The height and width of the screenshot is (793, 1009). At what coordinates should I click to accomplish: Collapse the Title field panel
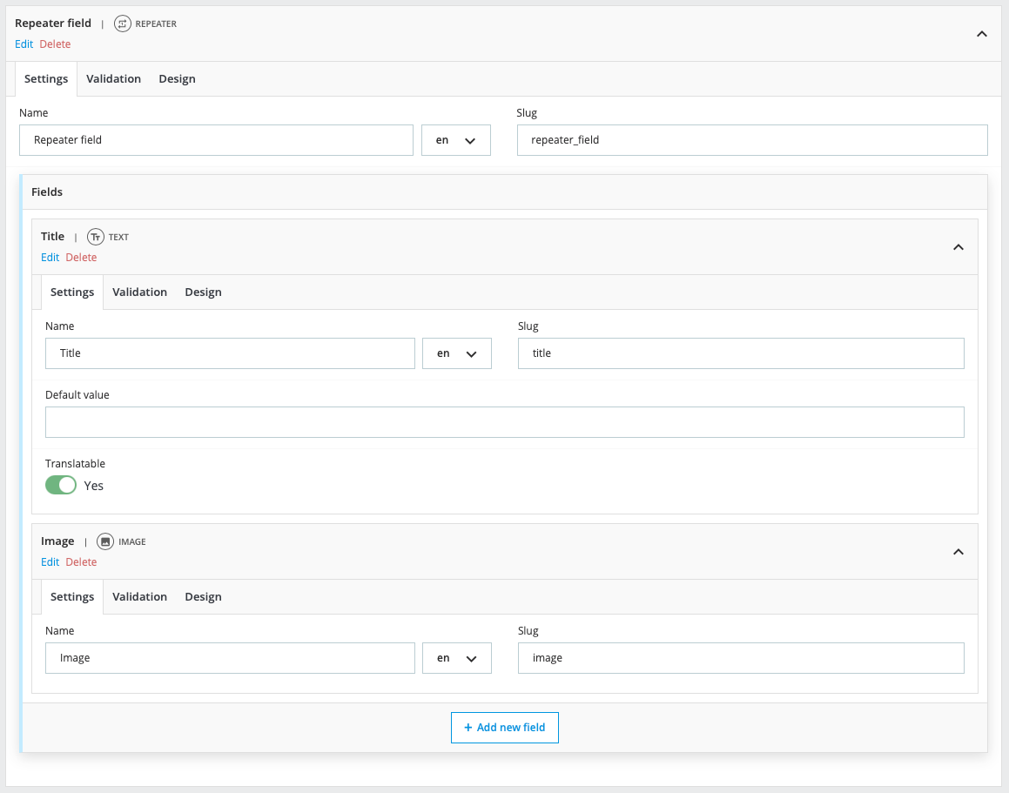point(958,247)
